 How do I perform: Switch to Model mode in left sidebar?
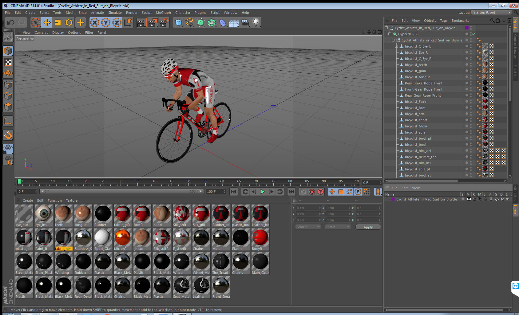point(8,51)
